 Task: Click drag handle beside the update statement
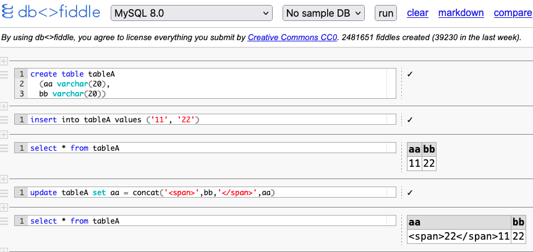4,192
